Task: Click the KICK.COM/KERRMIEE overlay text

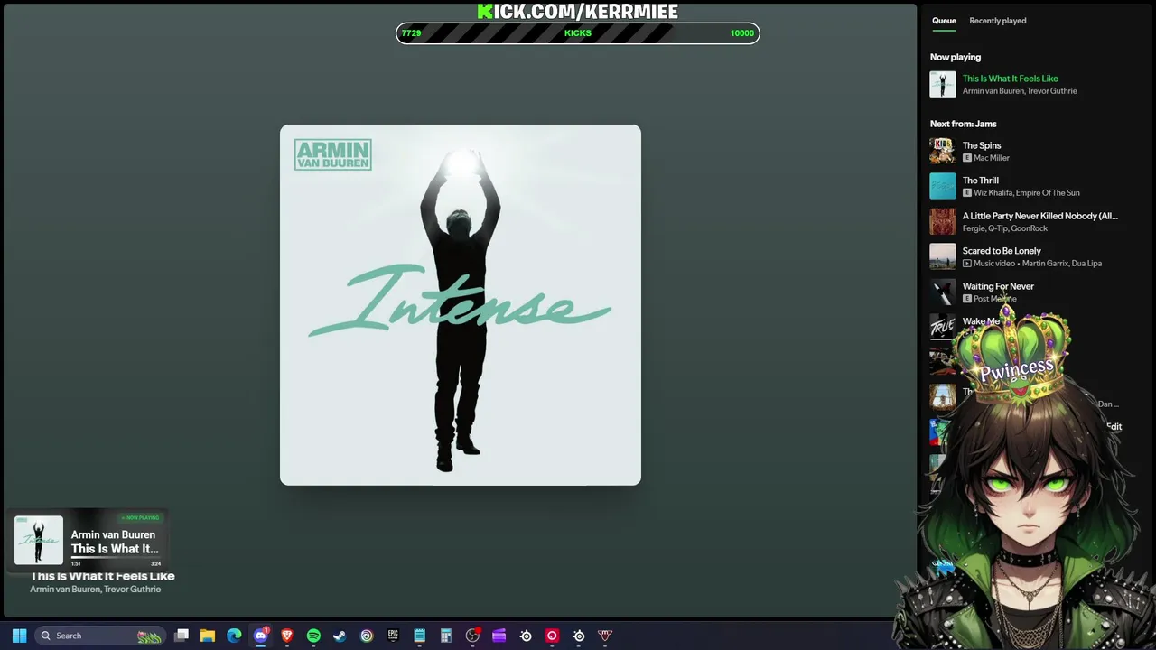Action: (x=578, y=11)
